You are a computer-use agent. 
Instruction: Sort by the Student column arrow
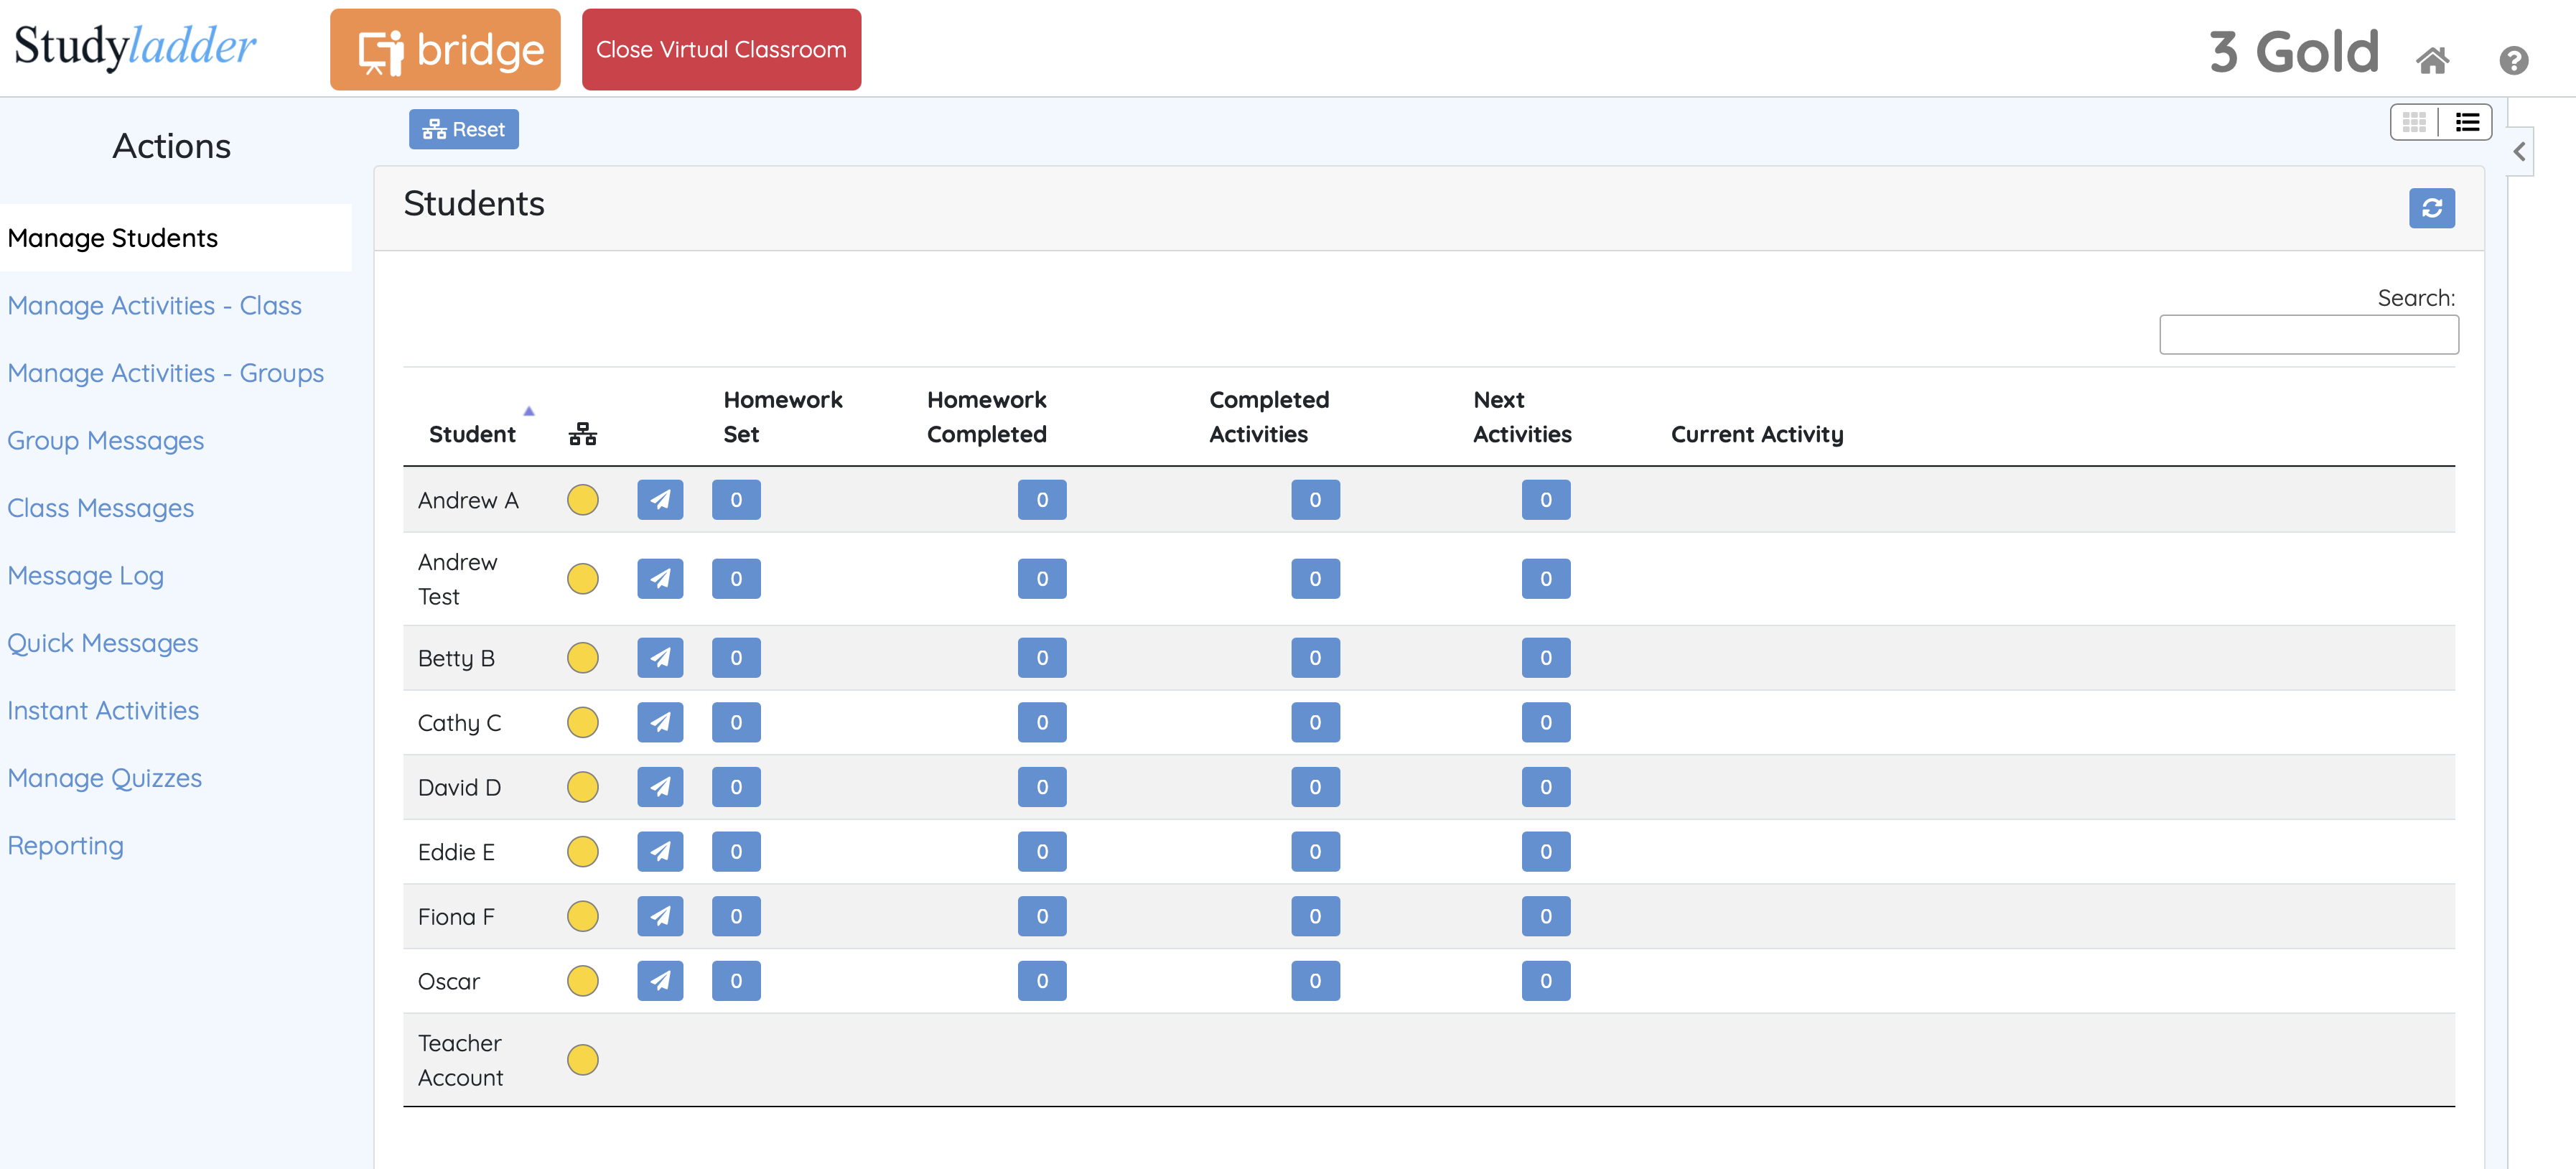click(x=529, y=411)
